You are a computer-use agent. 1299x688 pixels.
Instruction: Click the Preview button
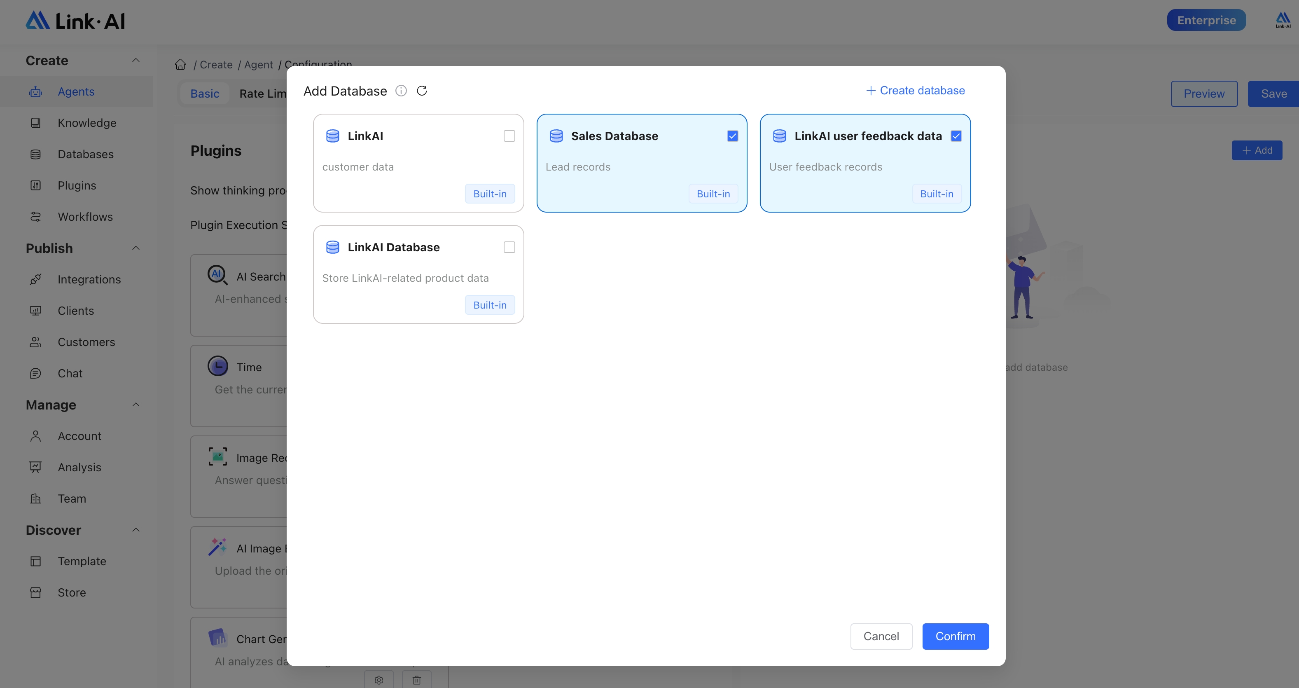pos(1204,94)
